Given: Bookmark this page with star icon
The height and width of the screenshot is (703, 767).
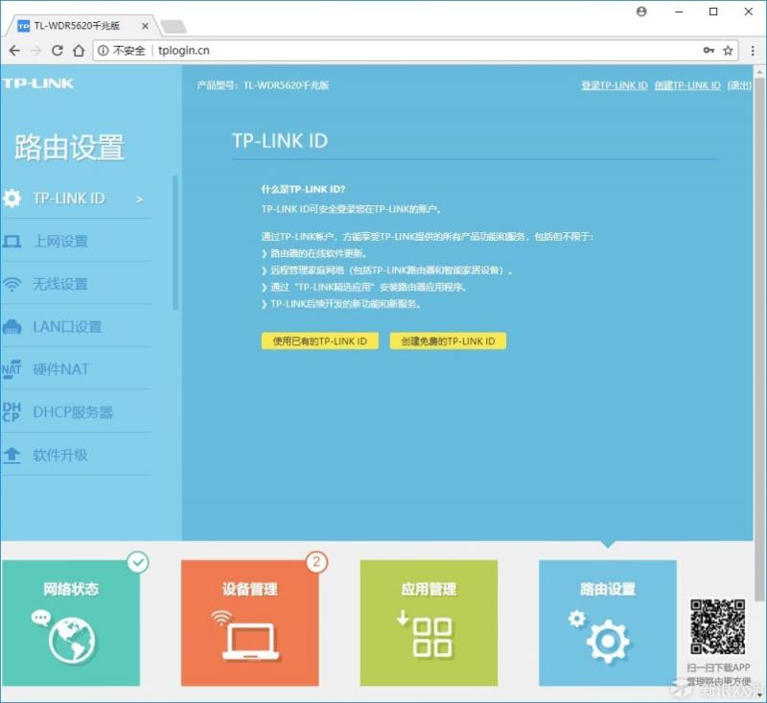Looking at the screenshot, I should click(728, 51).
